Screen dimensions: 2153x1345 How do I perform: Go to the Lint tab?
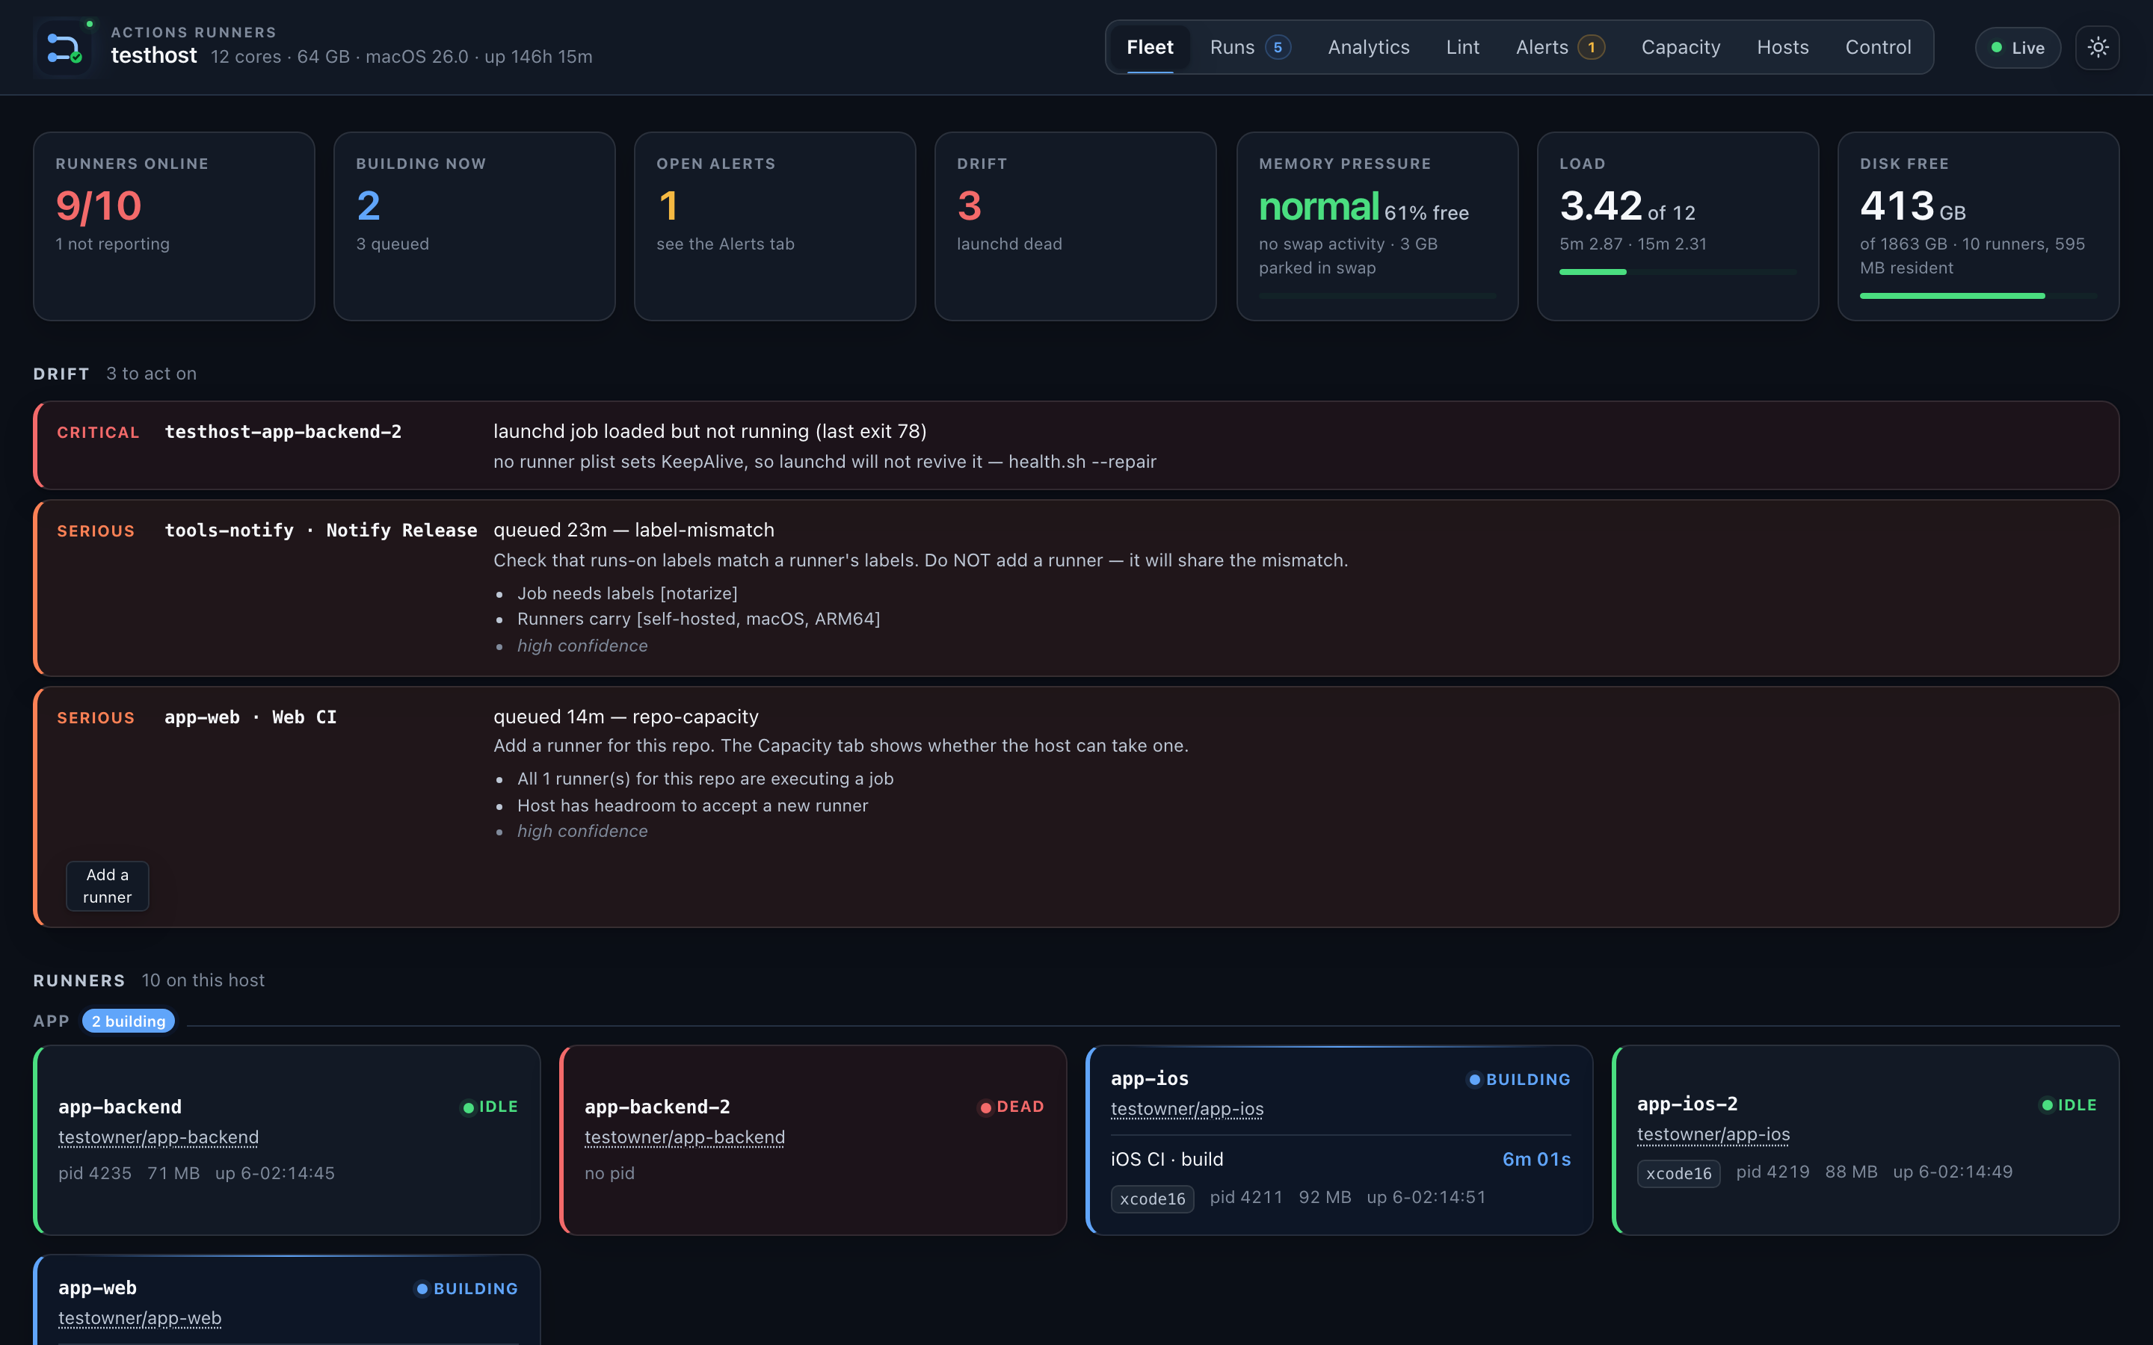tap(1461, 47)
